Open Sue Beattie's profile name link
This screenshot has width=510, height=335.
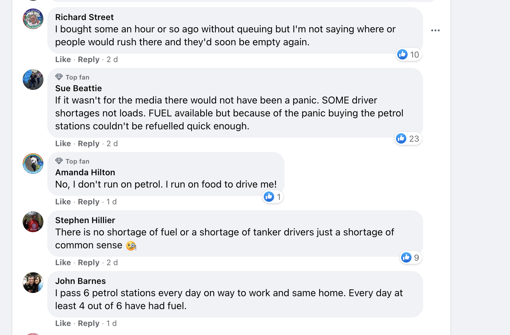pyautogui.click(x=78, y=88)
